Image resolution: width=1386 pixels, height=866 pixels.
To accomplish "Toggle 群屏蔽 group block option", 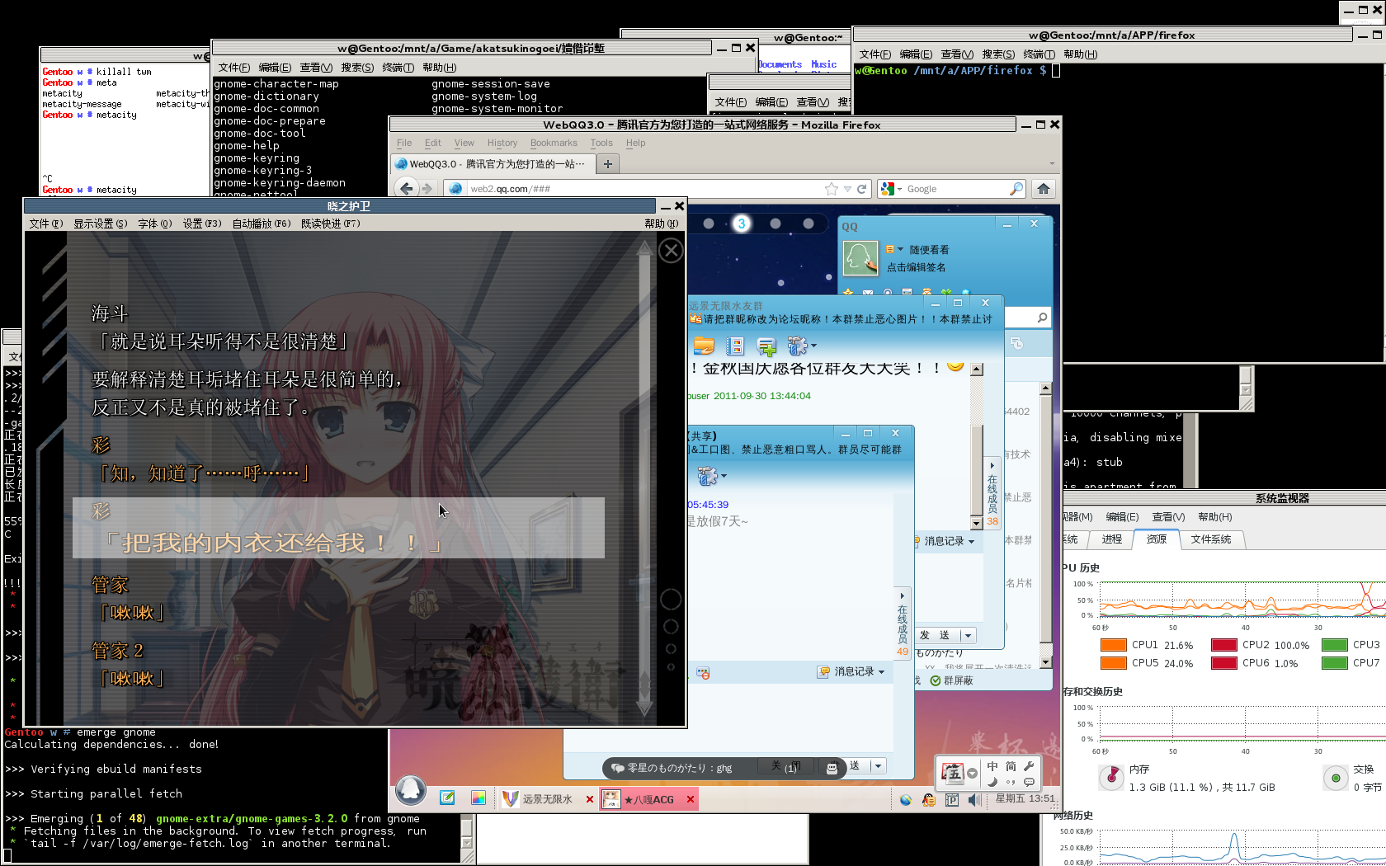I will click(x=951, y=680).
